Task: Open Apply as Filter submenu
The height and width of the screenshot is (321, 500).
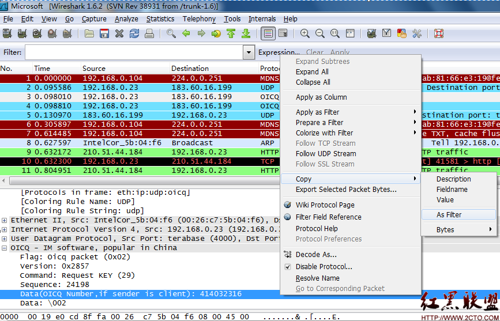Action: (351, 112)
